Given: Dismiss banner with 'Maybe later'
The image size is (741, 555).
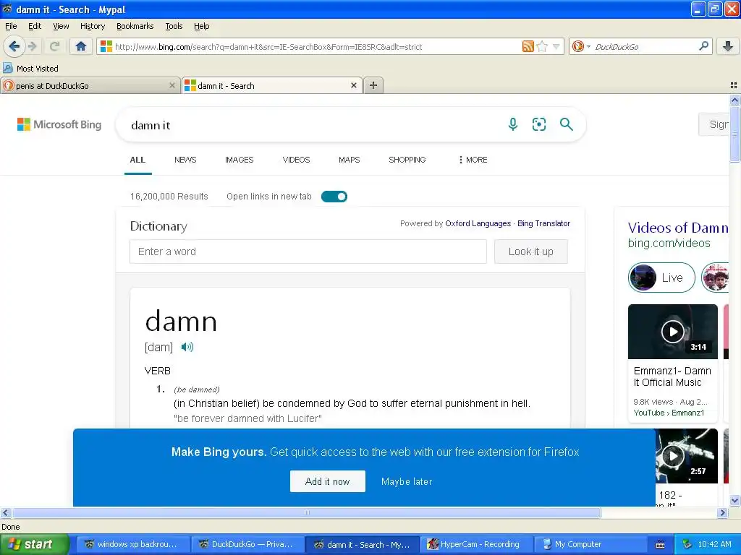Looking at the screenshot, I should point(407,481).
